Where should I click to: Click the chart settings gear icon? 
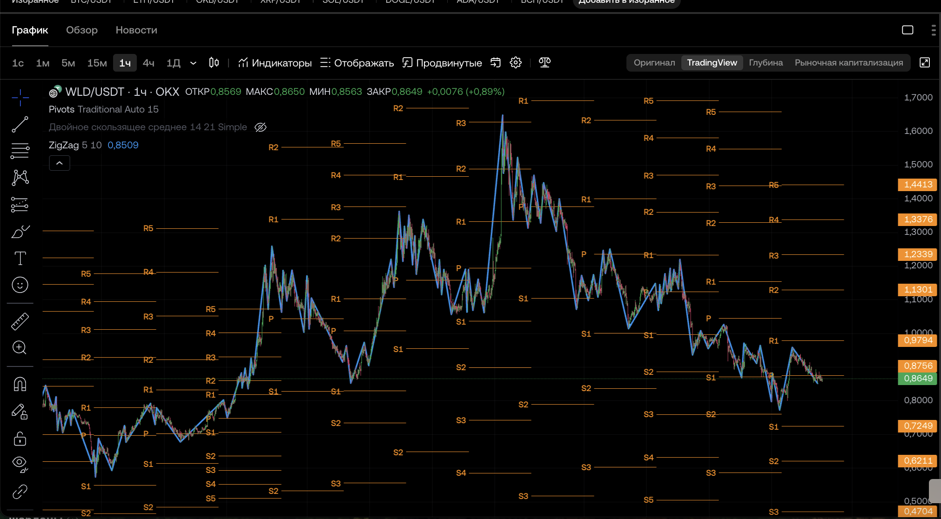[516, 63]
